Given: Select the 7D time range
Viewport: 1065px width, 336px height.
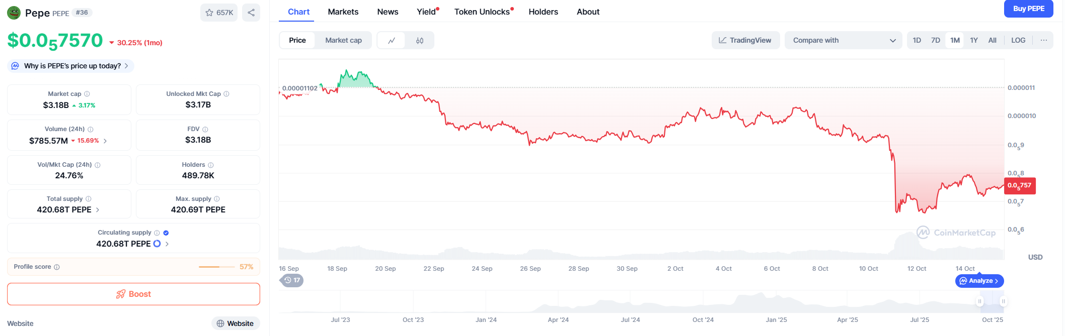Looking at the screenshot, I should 935,40.
